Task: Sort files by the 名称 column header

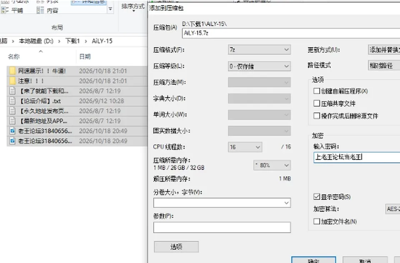Action: click(14, 57)
